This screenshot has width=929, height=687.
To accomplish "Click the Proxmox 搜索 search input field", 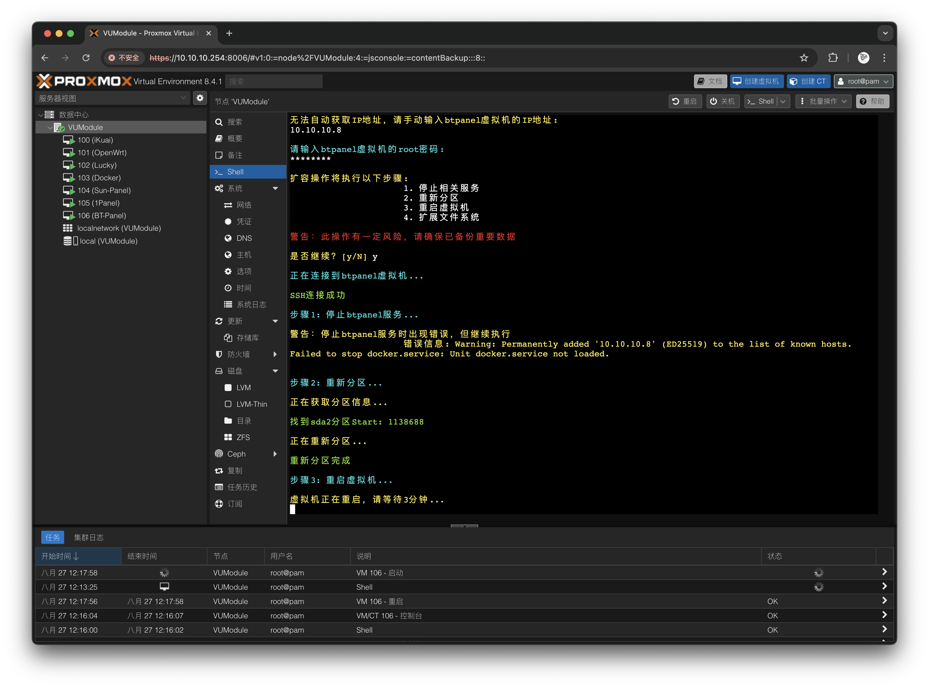I will pos(273,81).
